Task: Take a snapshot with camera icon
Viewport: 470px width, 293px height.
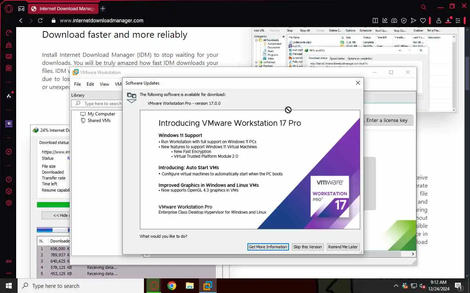Action: coord(394,21)
